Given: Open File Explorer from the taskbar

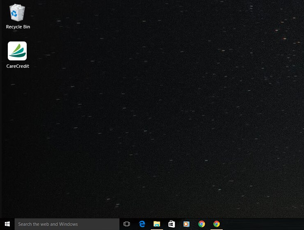Looking at the screenshot, I should [x=157, y=224].
